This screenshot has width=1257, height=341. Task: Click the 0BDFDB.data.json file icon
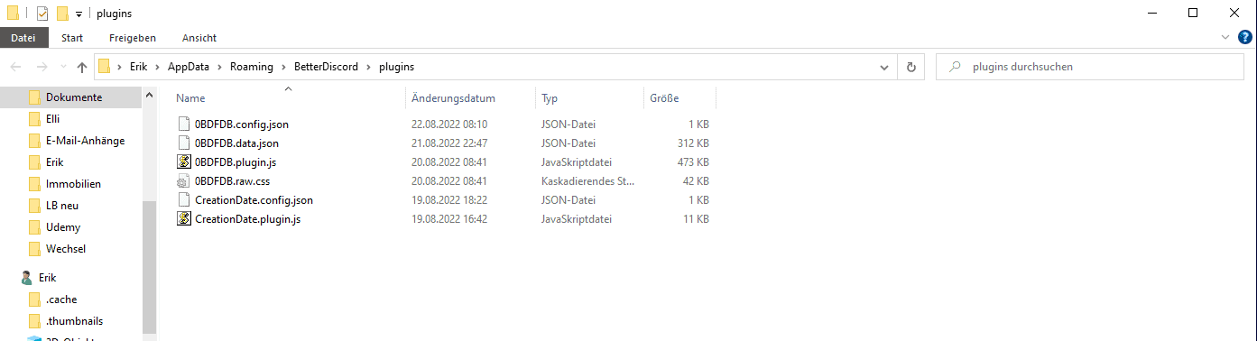tap(184, 143)
